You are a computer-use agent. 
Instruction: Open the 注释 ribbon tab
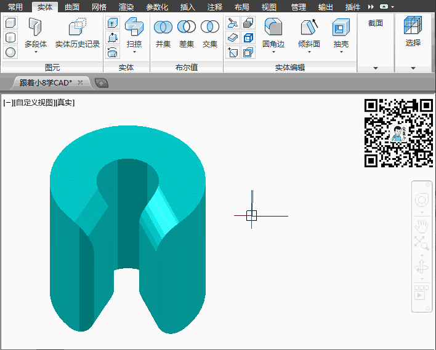(215, 7)
